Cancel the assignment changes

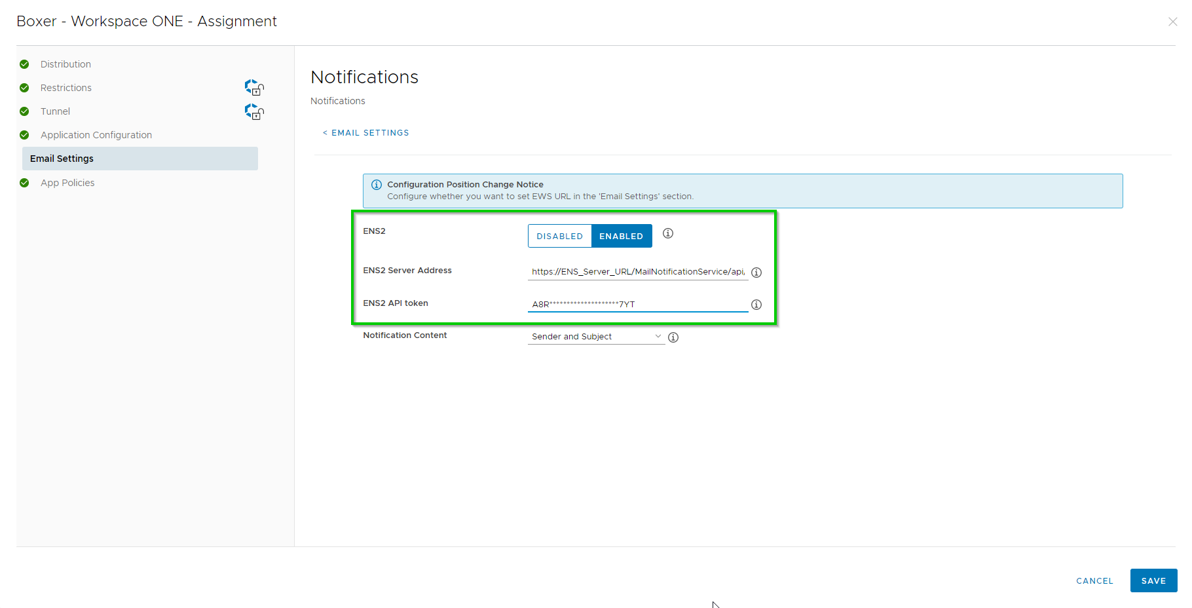pyautogui.click(x=1094, y=580)
